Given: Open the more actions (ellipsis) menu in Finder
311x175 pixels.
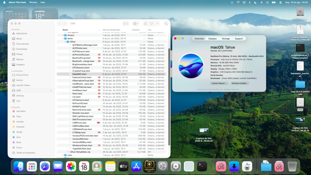Looking at the screenshot, I should [157, 23].
